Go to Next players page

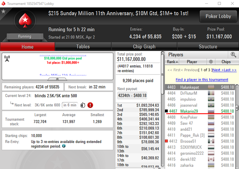tap(218, 70)
